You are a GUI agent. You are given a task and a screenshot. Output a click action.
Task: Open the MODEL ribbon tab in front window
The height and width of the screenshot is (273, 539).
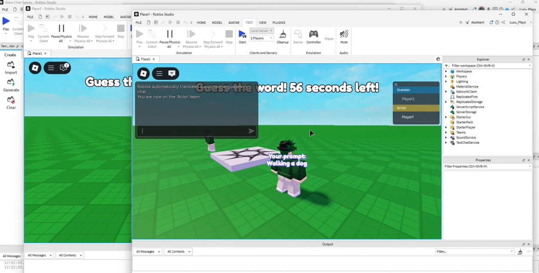(217, 23)
